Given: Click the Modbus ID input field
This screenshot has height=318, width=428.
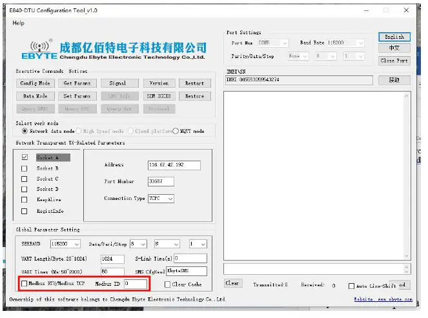Looking at the screenshot, I should (x=136, y=284).
